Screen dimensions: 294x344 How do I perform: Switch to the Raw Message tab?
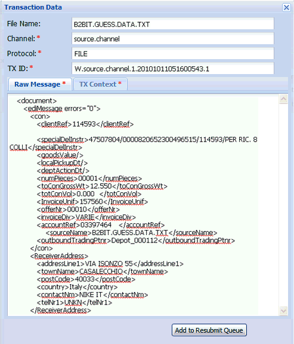[x=40, y=84]
